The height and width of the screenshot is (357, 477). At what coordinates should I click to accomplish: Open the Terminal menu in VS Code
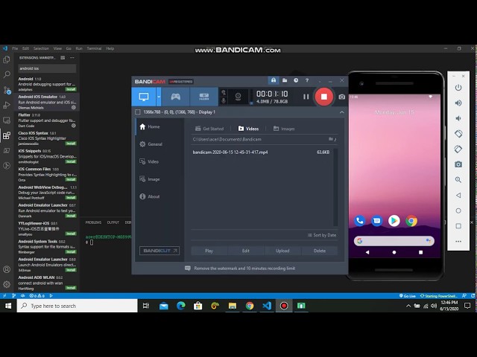click(x=94, y=48)
